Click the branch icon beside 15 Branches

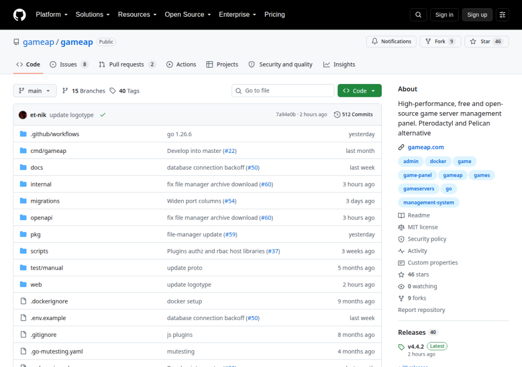[65, 91]
